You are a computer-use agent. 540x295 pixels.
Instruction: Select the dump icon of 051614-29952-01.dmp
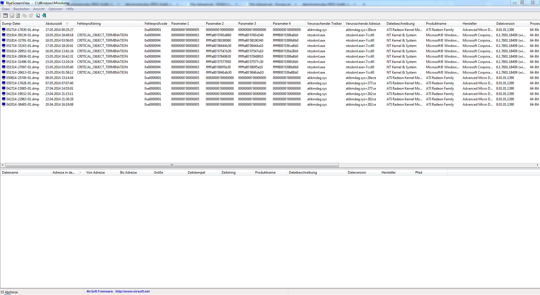coord(4,51)
